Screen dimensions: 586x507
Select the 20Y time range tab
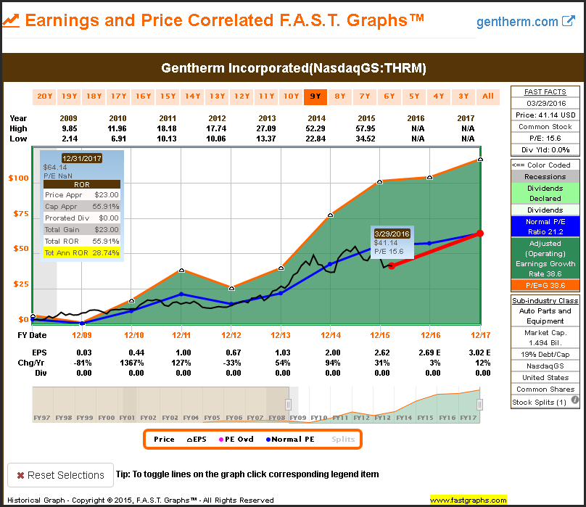click(44, 96)
